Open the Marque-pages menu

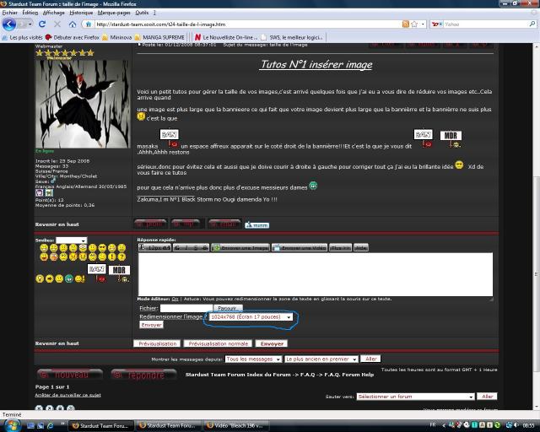(114, 13)
